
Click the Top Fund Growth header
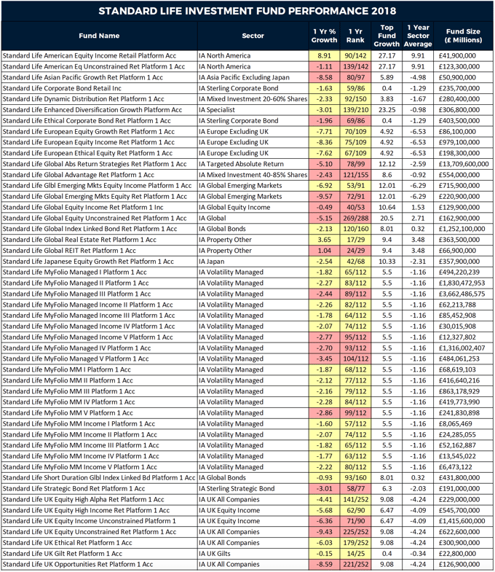click(387, 36)
